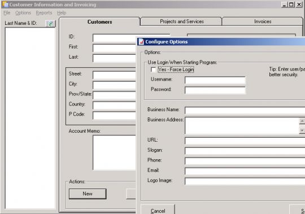Click the Account Memo text box
The width and height of the screenshot is (305, 214).
pyautogui.click(x=114, y=152)
